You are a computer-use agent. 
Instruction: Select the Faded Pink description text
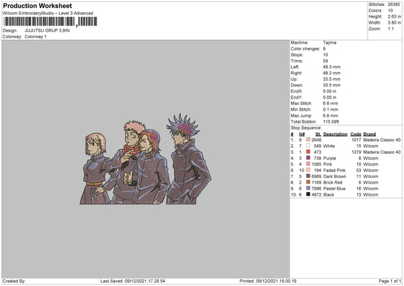click(335, 171)
